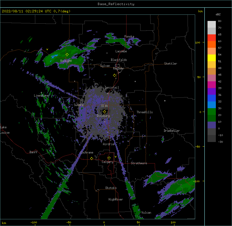The height and width of the screenshot is (226, 232).
Task: Click the yellow diamond marker above RockyMH
Action: tap(67, 55)
